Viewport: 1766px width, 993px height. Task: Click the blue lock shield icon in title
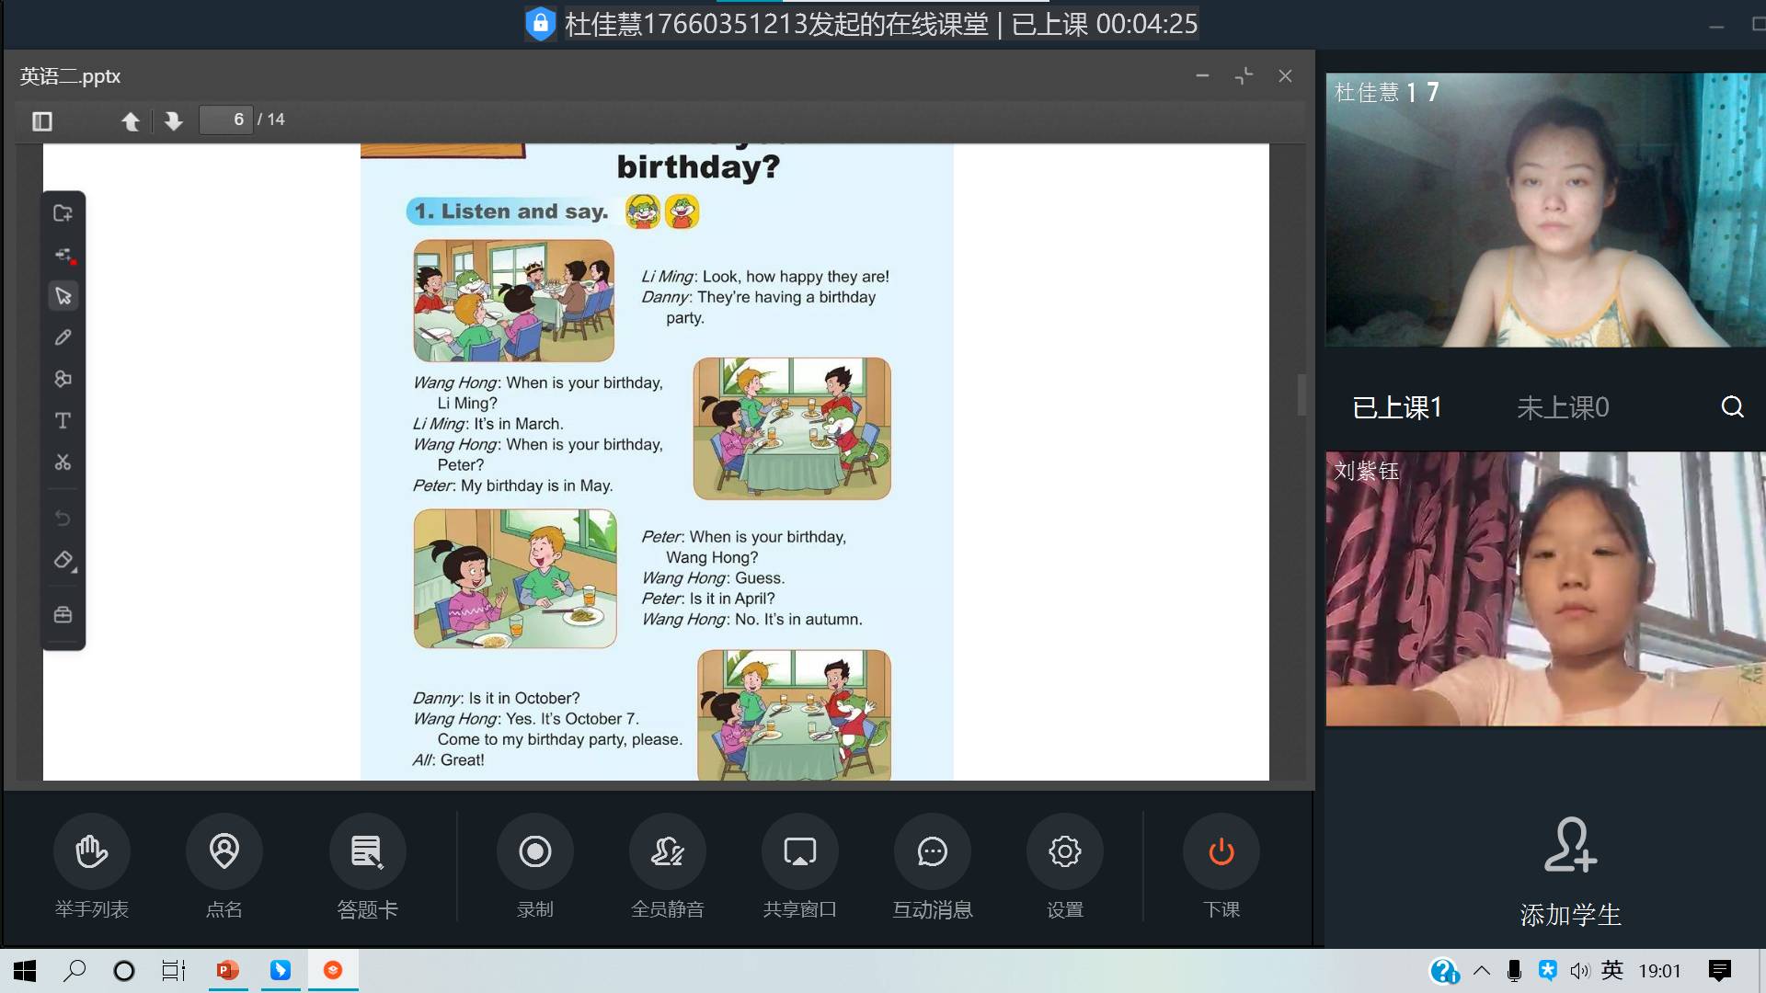coord(541,24)
